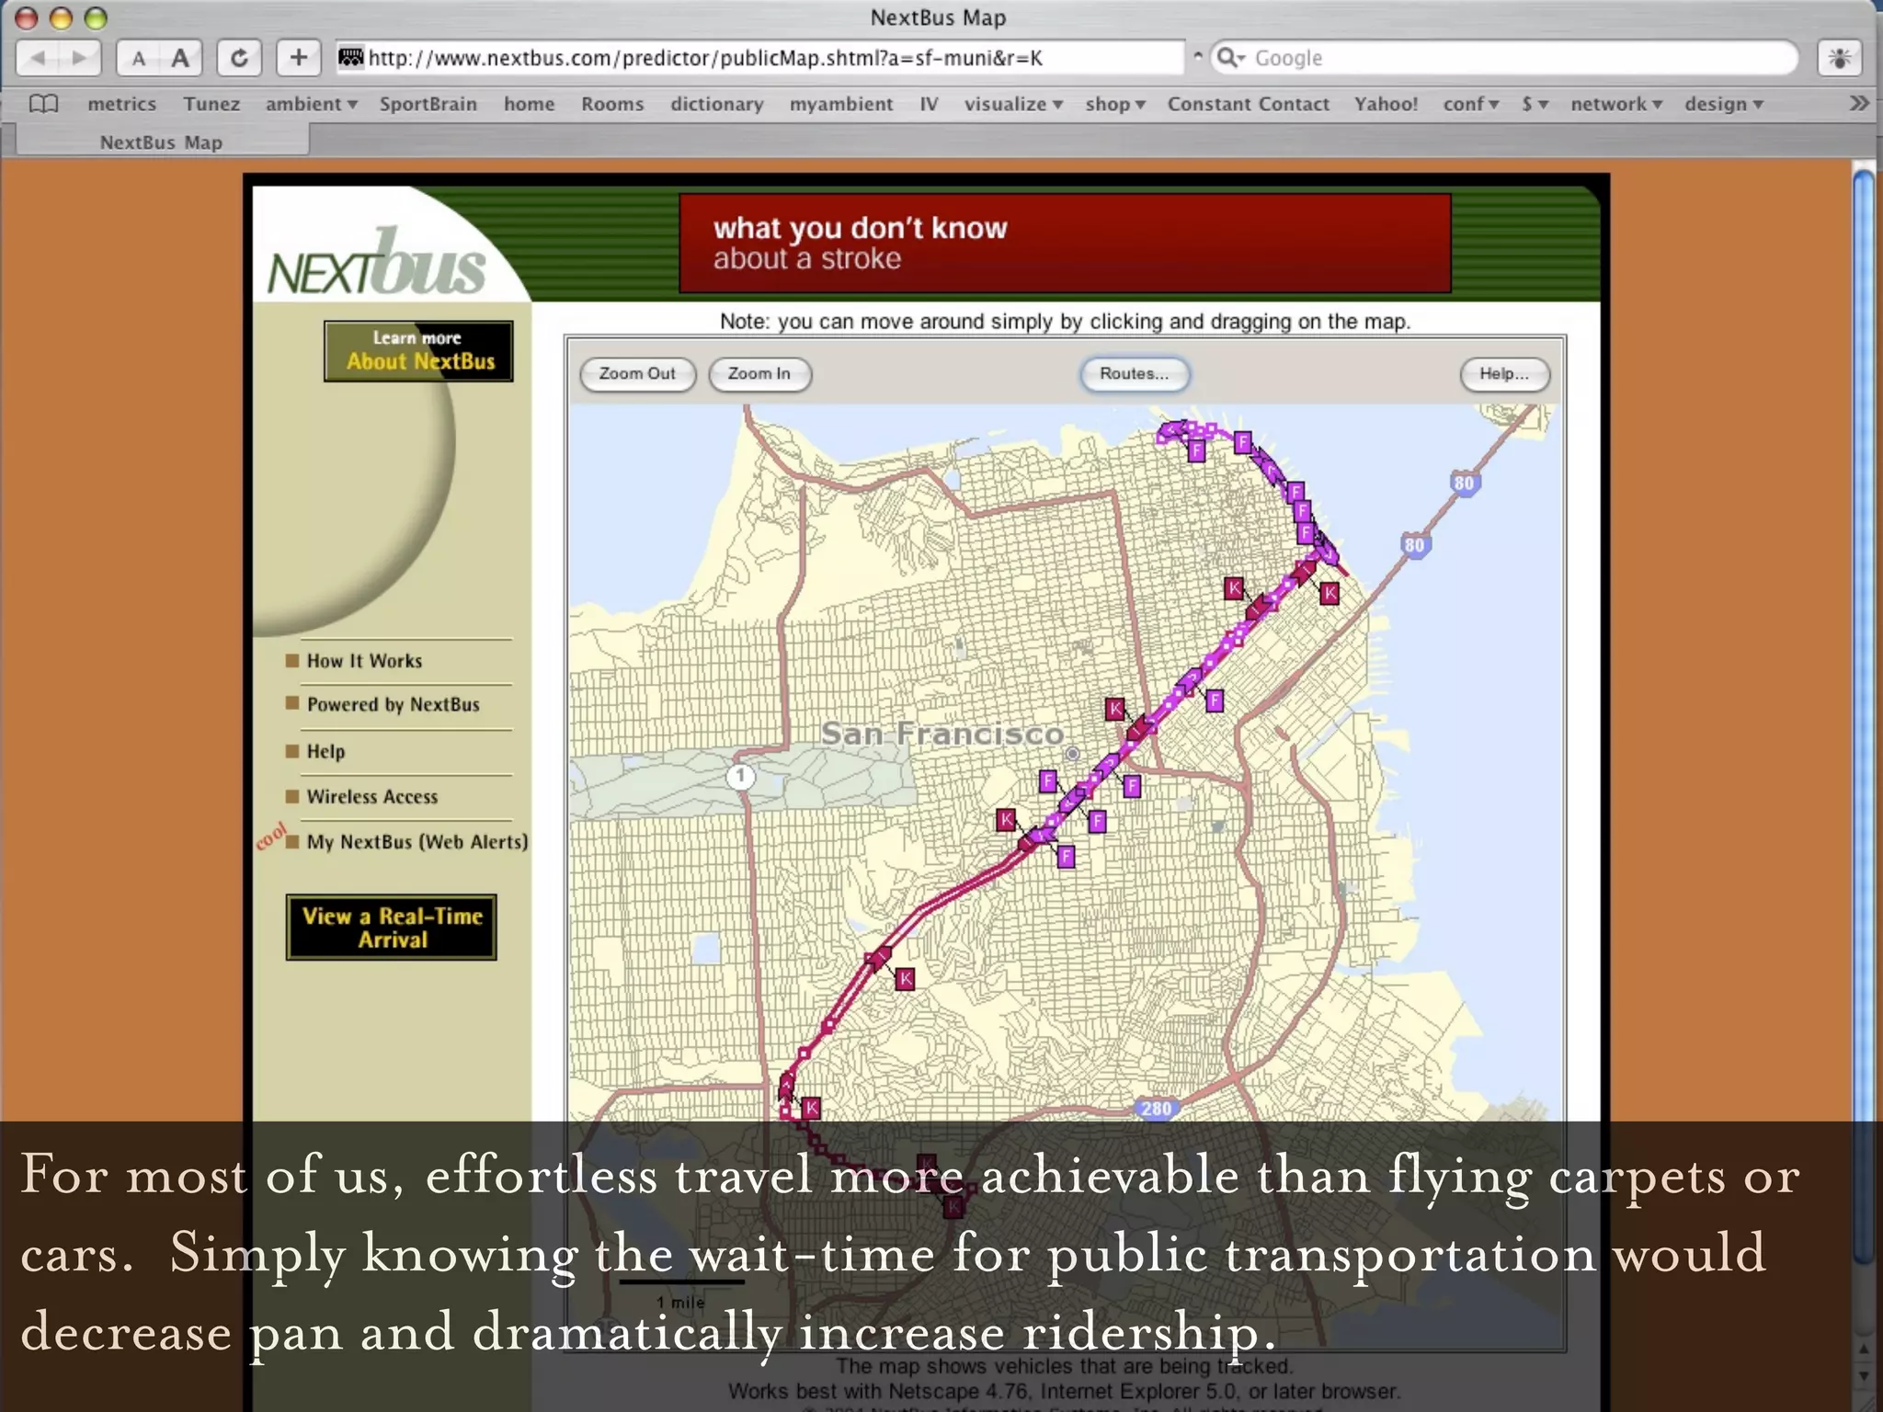The image size is (1883, 1412).
Task: Open the Constant Contact bookmark
Action: click(x=1249, y=104)
